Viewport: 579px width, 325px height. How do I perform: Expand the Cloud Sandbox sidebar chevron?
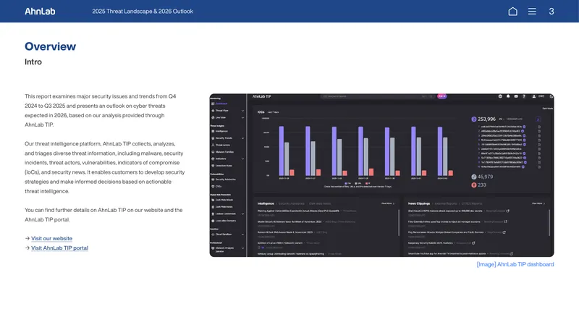[242, 235]
